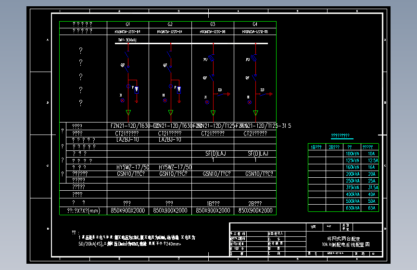This screenshot has width=417, height=270.
Task: Select the CT21????? cell under G1
Action: (127, 134)
